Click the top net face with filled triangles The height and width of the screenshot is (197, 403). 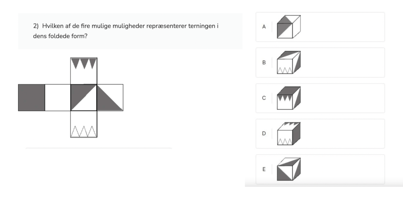pos(83,71)
